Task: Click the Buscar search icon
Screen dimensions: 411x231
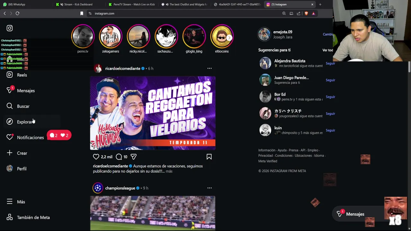Action: coord(10,106)
